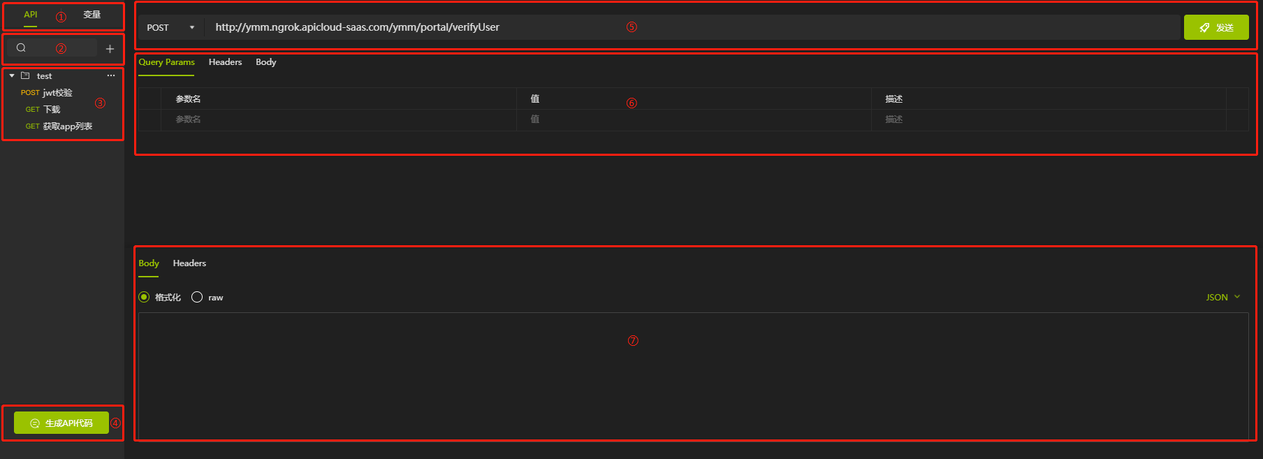Open the GET 获取app列表 request
The width and height of the screenshot is (1263, 459).
(59, 126)
